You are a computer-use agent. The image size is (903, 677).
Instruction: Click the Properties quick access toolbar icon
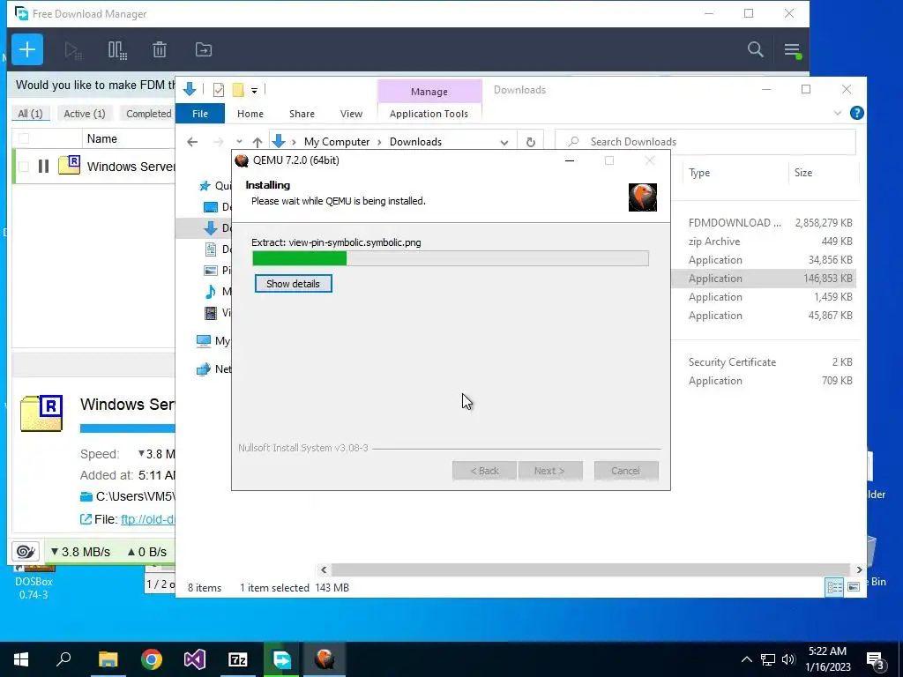219,90
